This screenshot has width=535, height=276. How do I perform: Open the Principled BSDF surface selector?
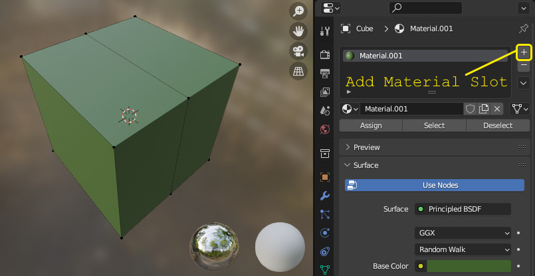pyautogui.click(x=463, y=209)
